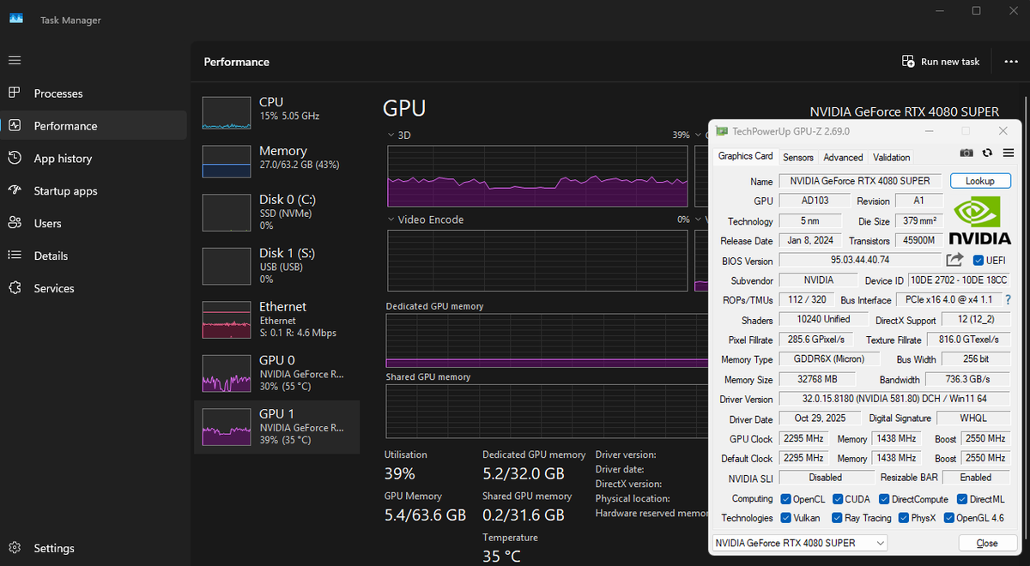Toggle DirectML checkbox

(x=962, y=499)
